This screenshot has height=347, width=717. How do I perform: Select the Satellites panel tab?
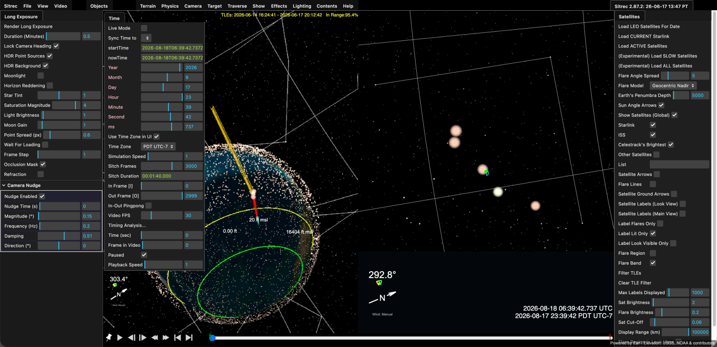tap(629, 17)
